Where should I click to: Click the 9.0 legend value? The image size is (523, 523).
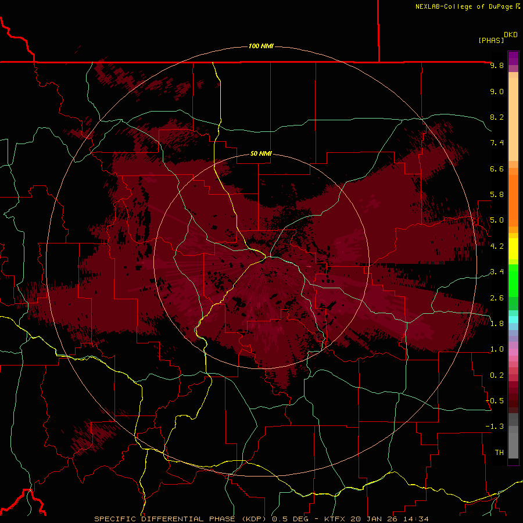pyautogui.click(x=497, y=92)
